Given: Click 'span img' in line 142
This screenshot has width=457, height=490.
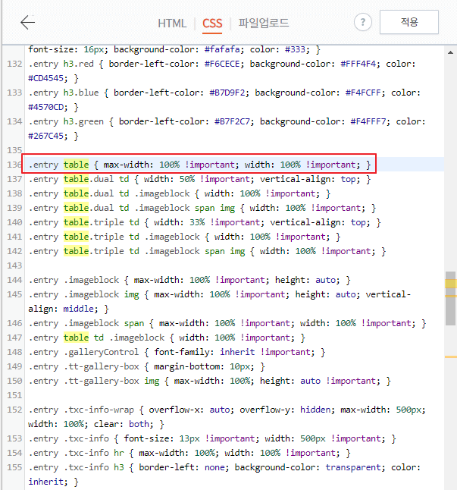Looking at the screenshot, I should 225,251.
